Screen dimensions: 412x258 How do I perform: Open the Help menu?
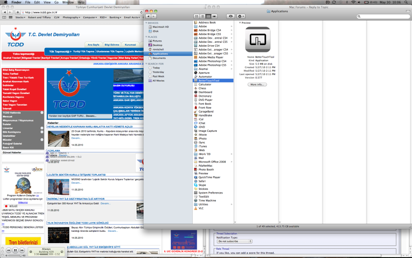[x=81, y=2]
